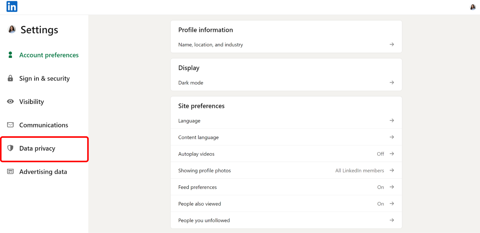Open the Content language setting
Viewport: 480px width, 233px height.
click(198, 137)
